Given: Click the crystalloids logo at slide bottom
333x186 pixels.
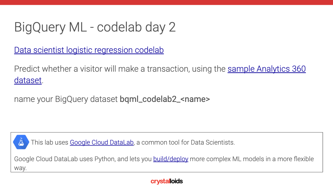Looking at the screenshot, I should [167, 181].
